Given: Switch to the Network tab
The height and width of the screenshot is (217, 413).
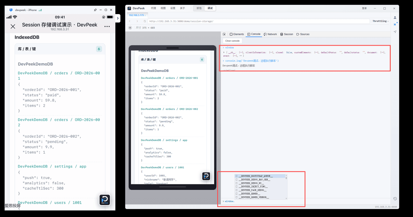Looking at the screenshot, I should (270, 34).
